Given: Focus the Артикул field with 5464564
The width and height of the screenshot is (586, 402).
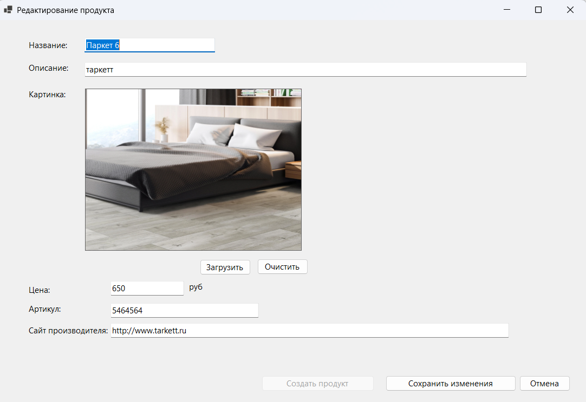Looking at the screenshot, I should tap(185, 310).
